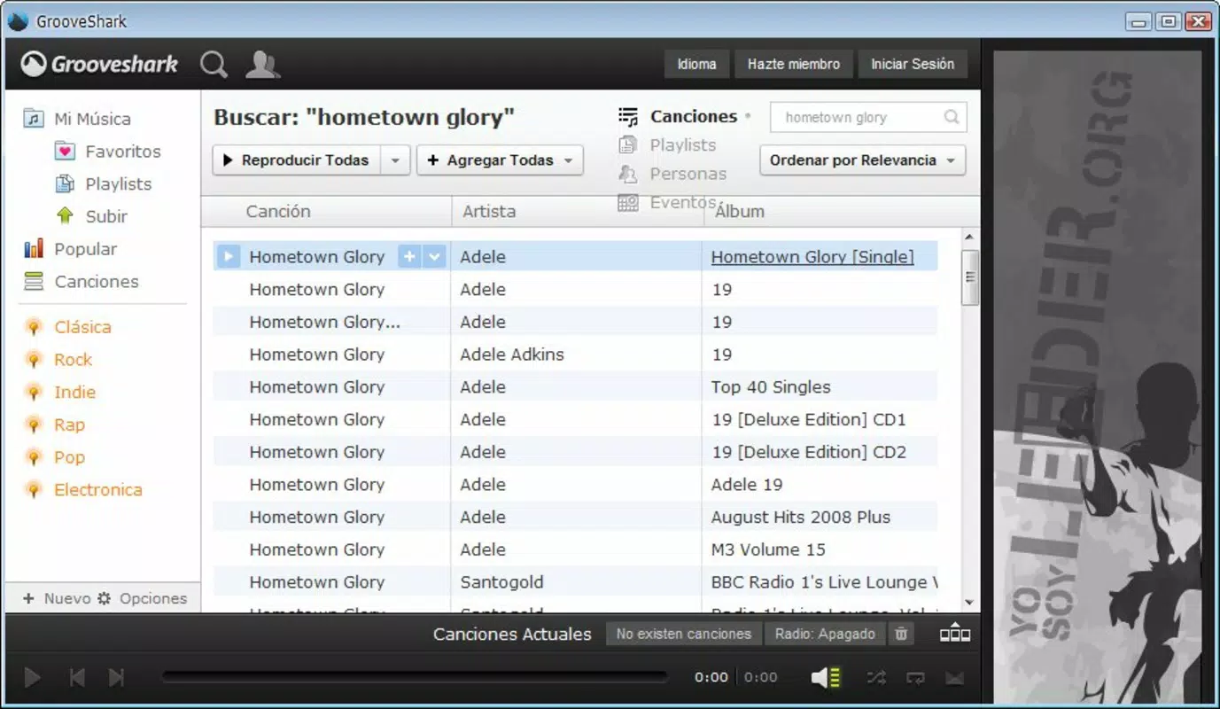The width and height of the screenshot is (1220, 709).
Task: Mute the volume speaker icon
Action: [x=826, y=678]
